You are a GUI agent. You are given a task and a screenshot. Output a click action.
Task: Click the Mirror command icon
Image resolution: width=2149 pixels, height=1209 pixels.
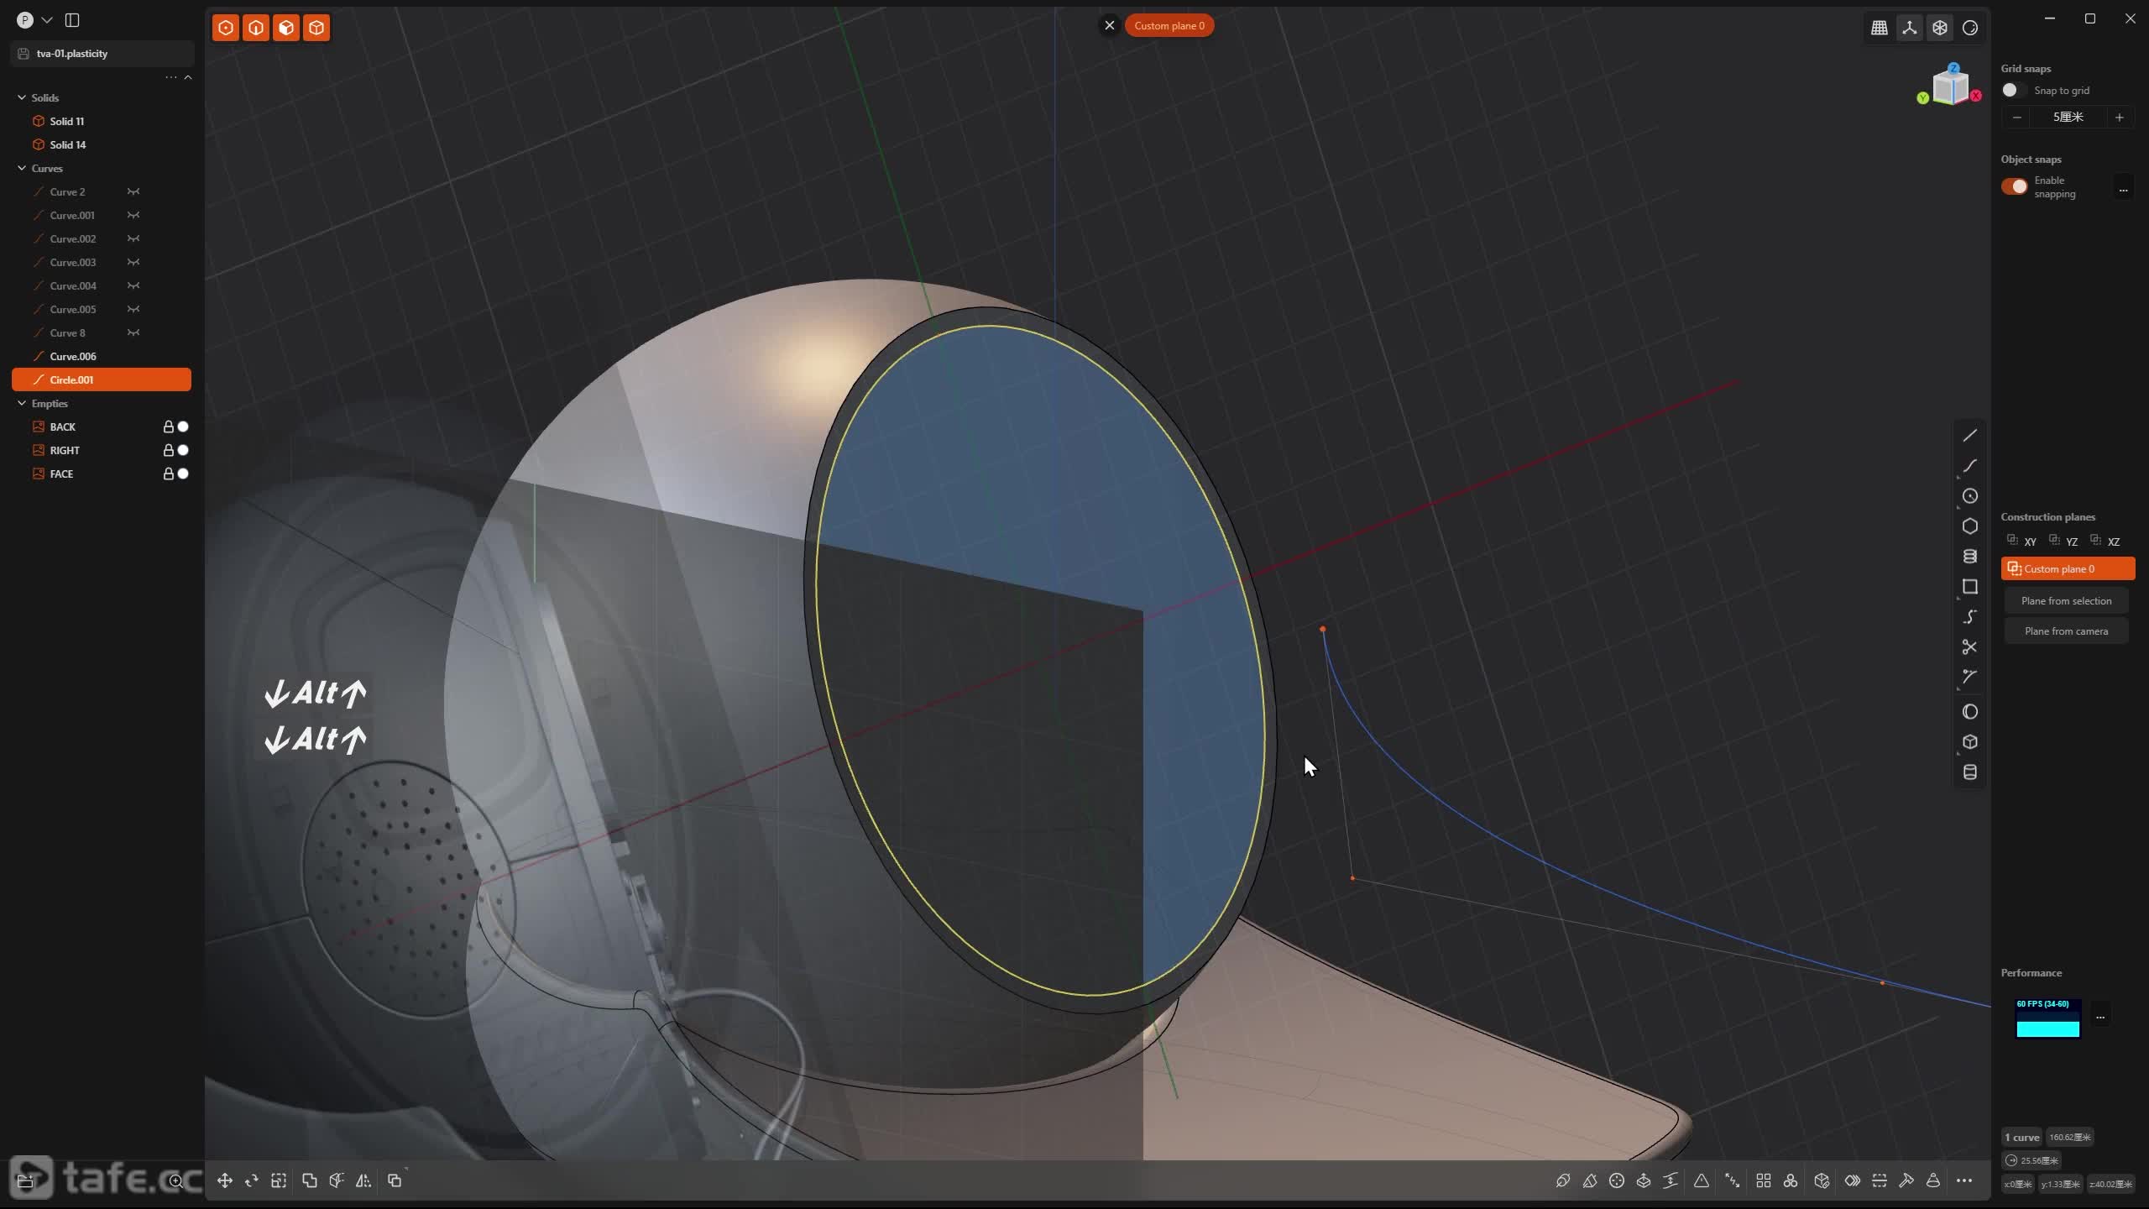pyautogui.click(x=363, y=1180)
